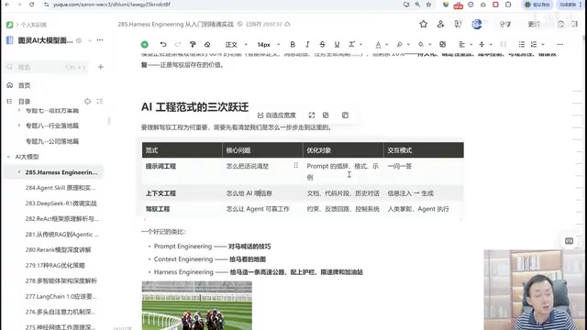This screenshot has width=587, height=330.
Task: Open the 目录 contents section
Action: click(25, 102)
